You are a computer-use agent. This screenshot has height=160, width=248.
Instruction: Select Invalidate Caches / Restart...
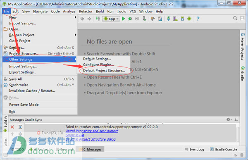(x=40, y=91)
